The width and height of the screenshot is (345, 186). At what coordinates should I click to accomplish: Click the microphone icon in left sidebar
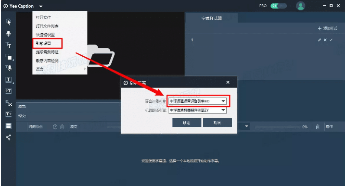point(8,34)
